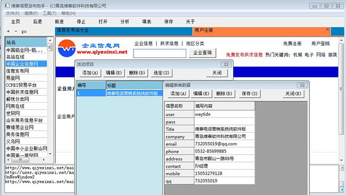Select 中国中小企业鞍山网 in the site list
Image resolution: width=346 pixels, height=195 pixels.
tap(26, 149)
